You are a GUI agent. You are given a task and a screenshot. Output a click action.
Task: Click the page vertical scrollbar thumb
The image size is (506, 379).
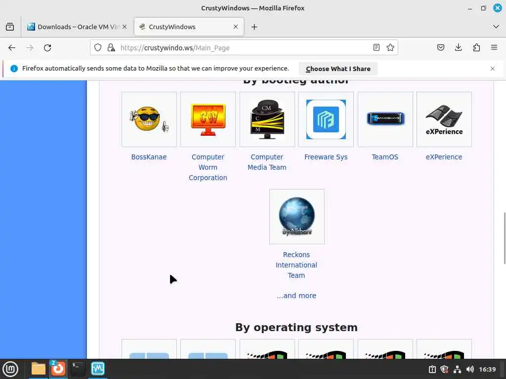(505, 238)
